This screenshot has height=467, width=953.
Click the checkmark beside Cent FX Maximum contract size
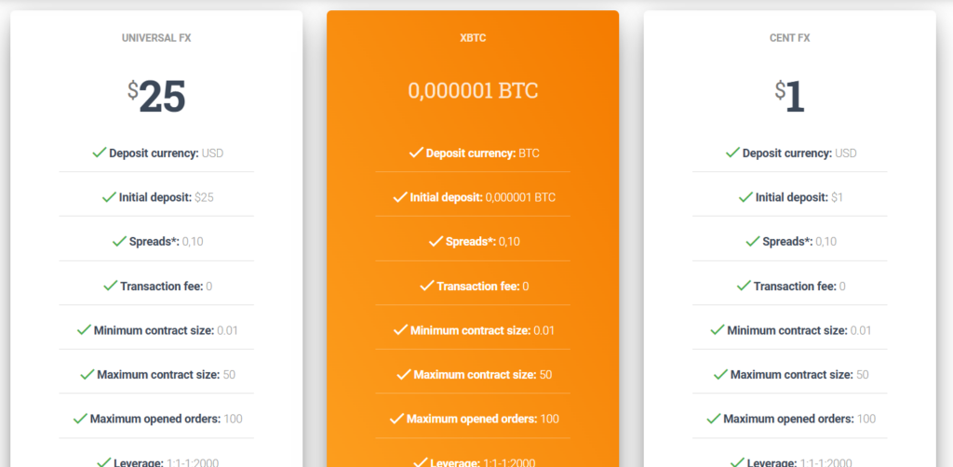coord(719,374)
